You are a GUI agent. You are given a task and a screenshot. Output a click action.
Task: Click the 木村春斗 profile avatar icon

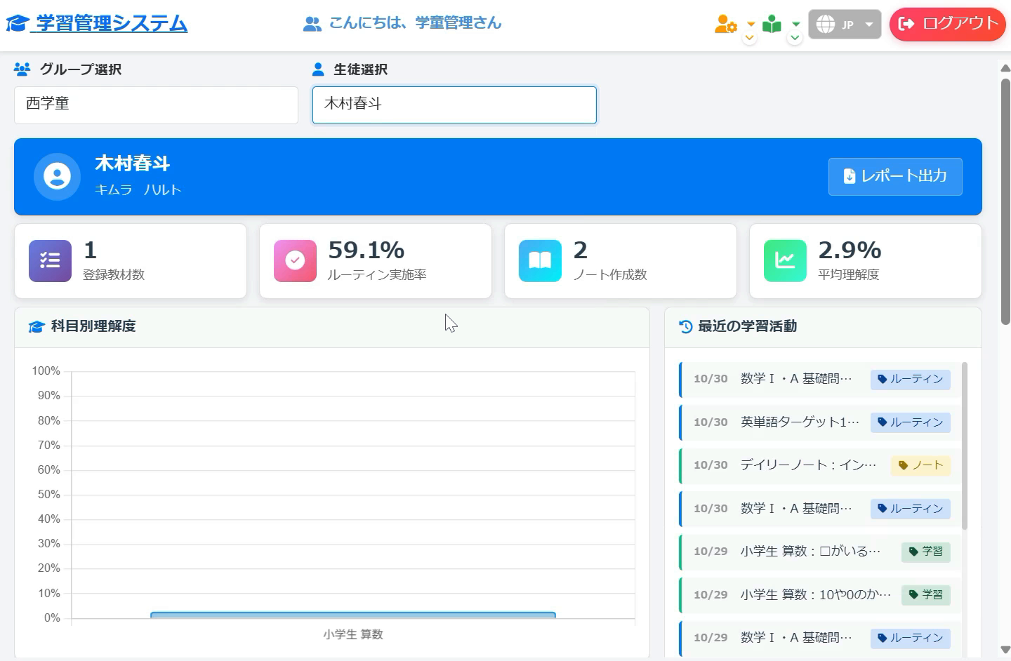click(x=57, y=176)
